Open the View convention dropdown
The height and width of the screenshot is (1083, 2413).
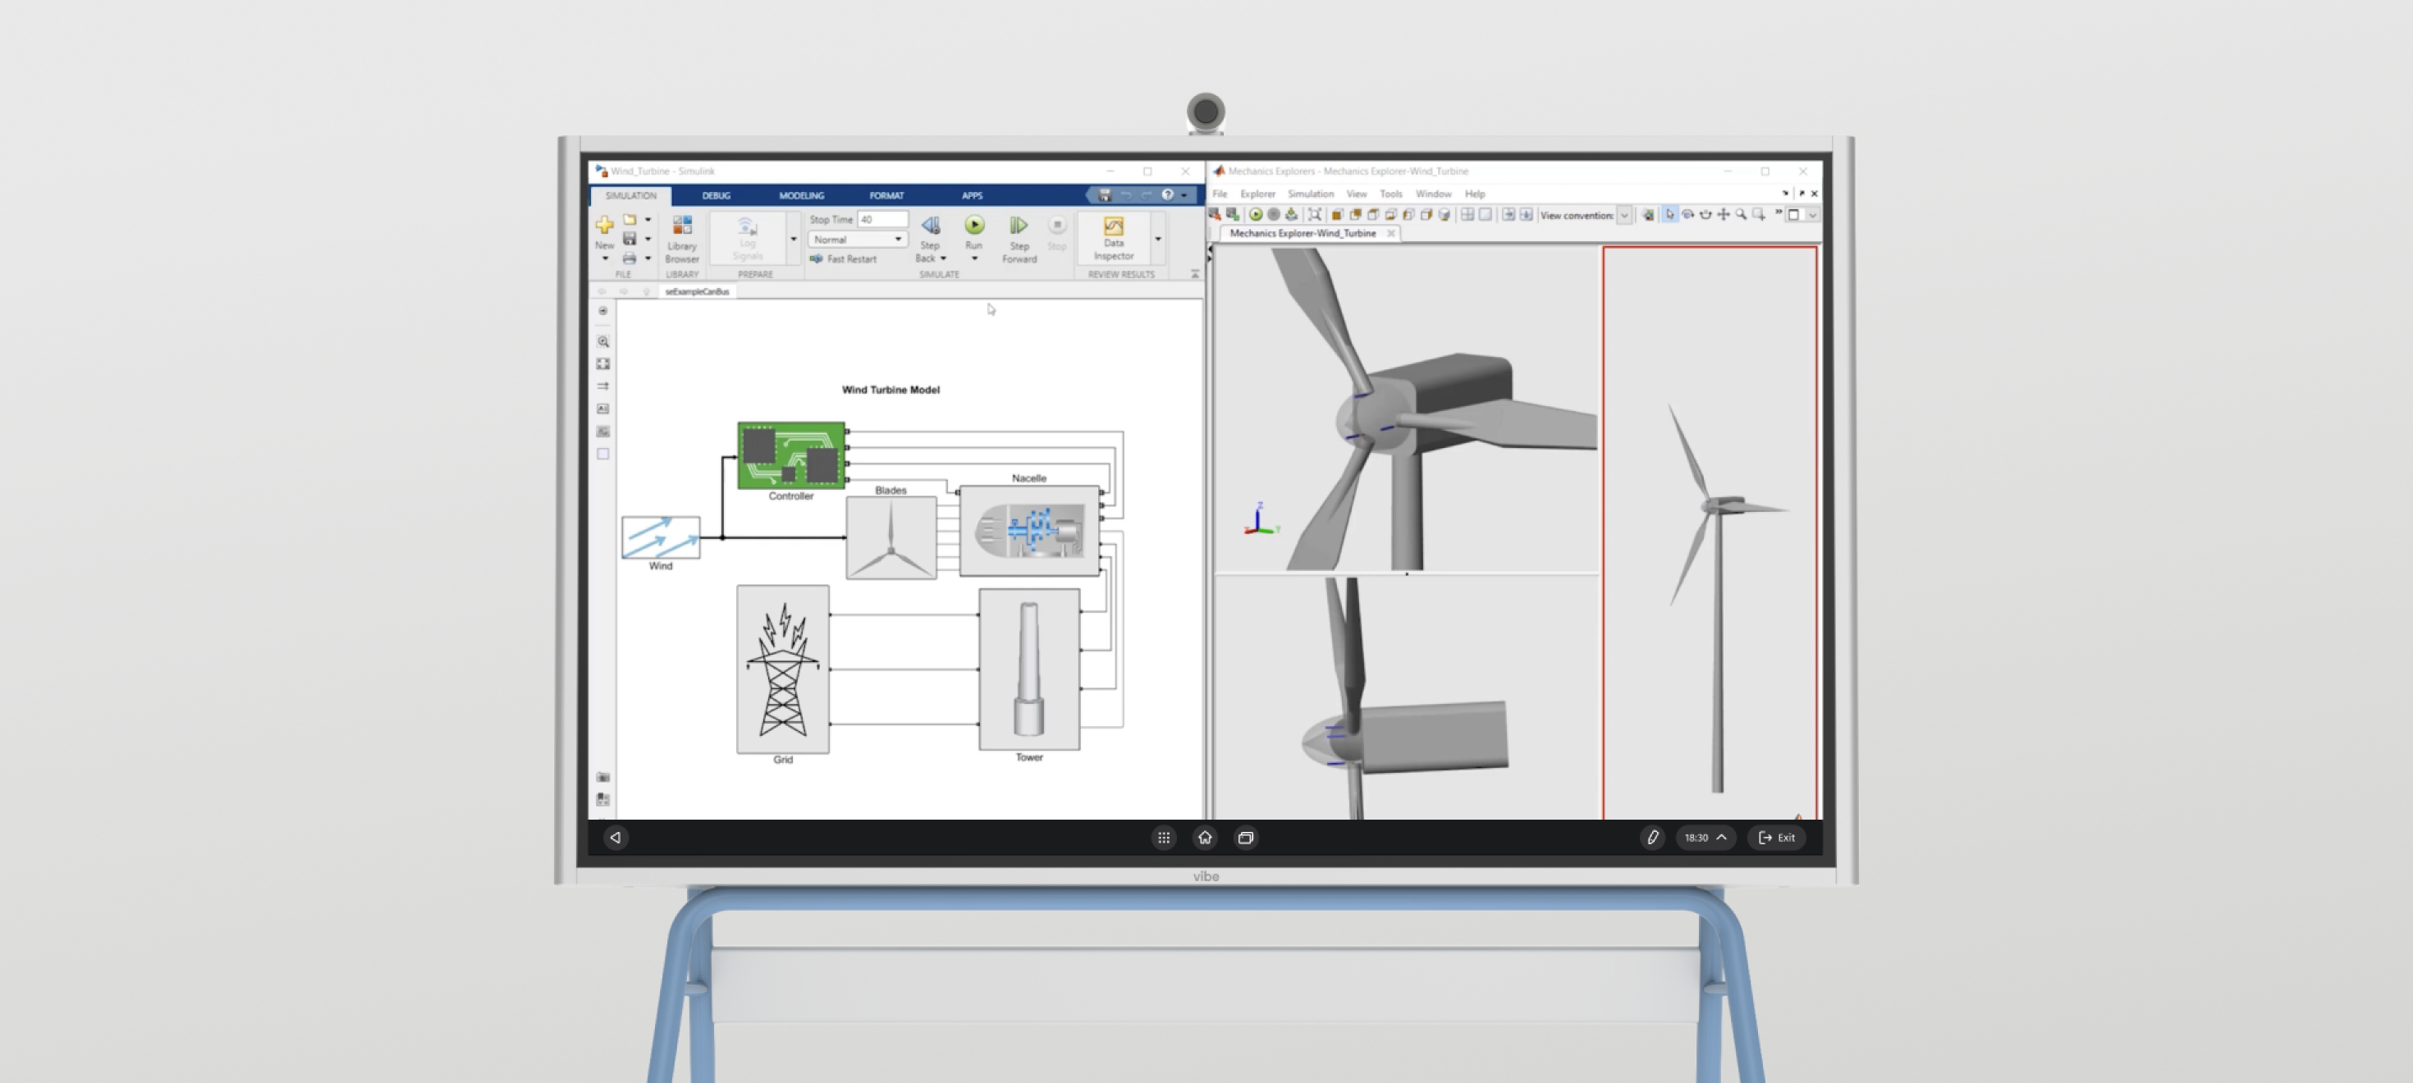point(1624,215)
